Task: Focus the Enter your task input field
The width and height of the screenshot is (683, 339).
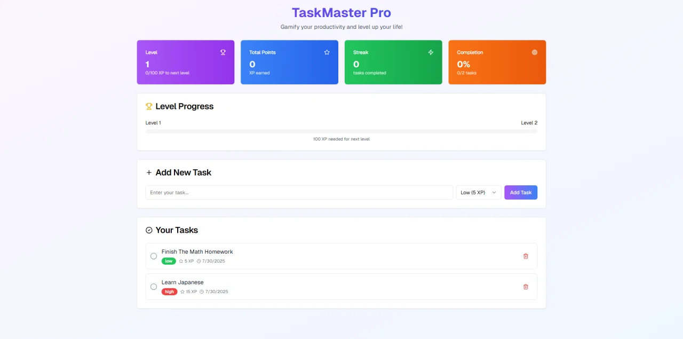Action: click(299, 192)
